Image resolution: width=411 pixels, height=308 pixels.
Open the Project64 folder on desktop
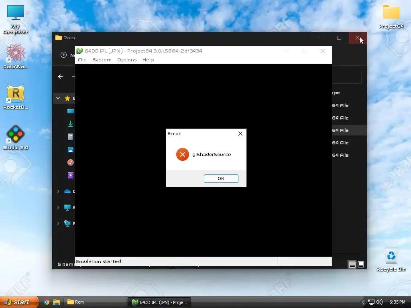pos(391,17)
